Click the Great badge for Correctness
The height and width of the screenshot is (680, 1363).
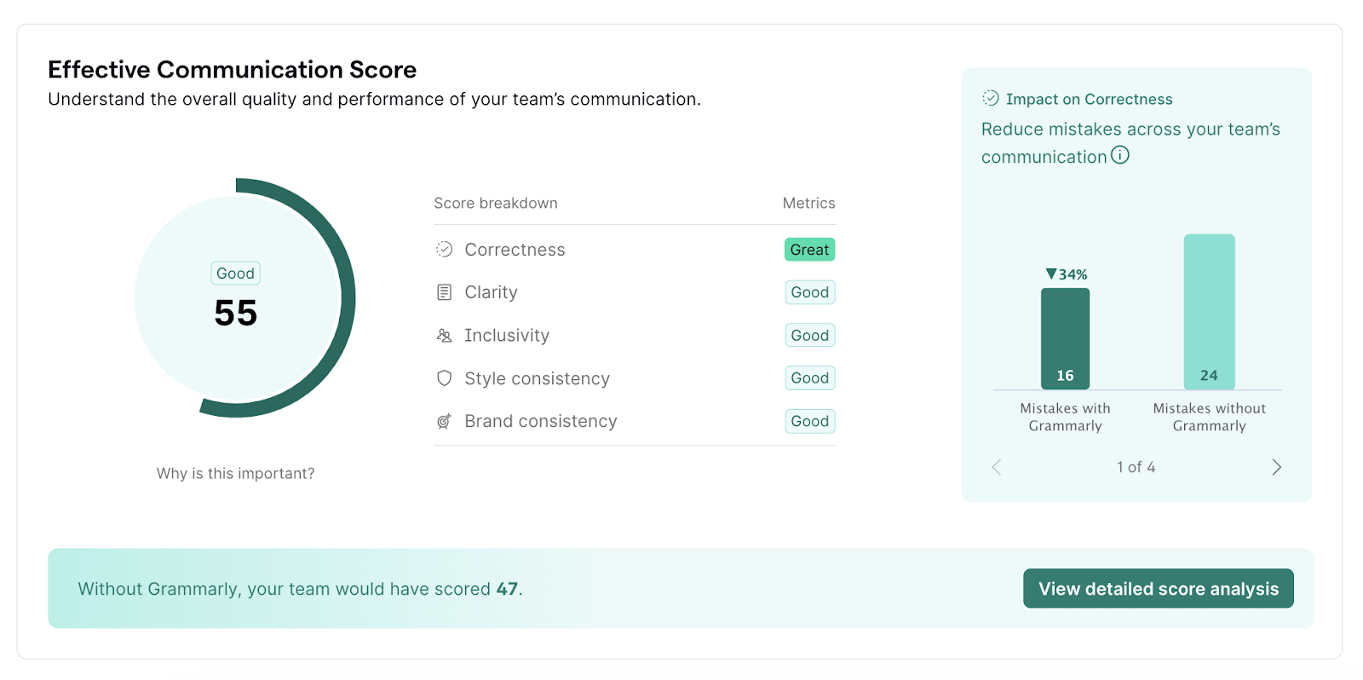pos(809,250)
